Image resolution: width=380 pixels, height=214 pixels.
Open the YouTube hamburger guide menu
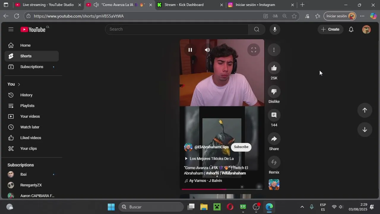pyautogui.click(x=11, y=29)
